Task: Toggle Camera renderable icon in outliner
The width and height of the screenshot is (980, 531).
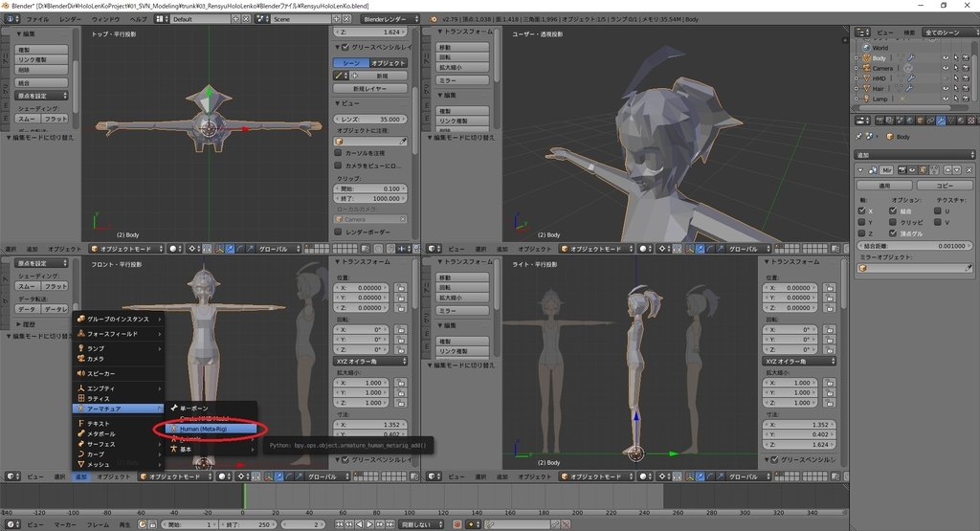Action: pos(966,68)
